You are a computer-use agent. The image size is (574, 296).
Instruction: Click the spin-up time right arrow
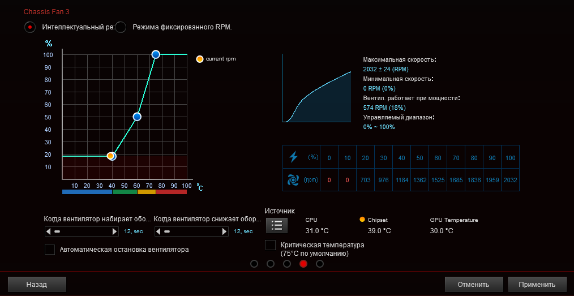tap(114, 231)
